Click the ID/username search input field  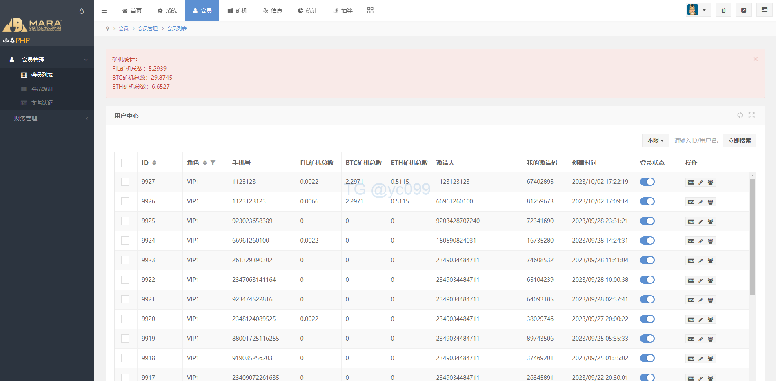point(696,140)
